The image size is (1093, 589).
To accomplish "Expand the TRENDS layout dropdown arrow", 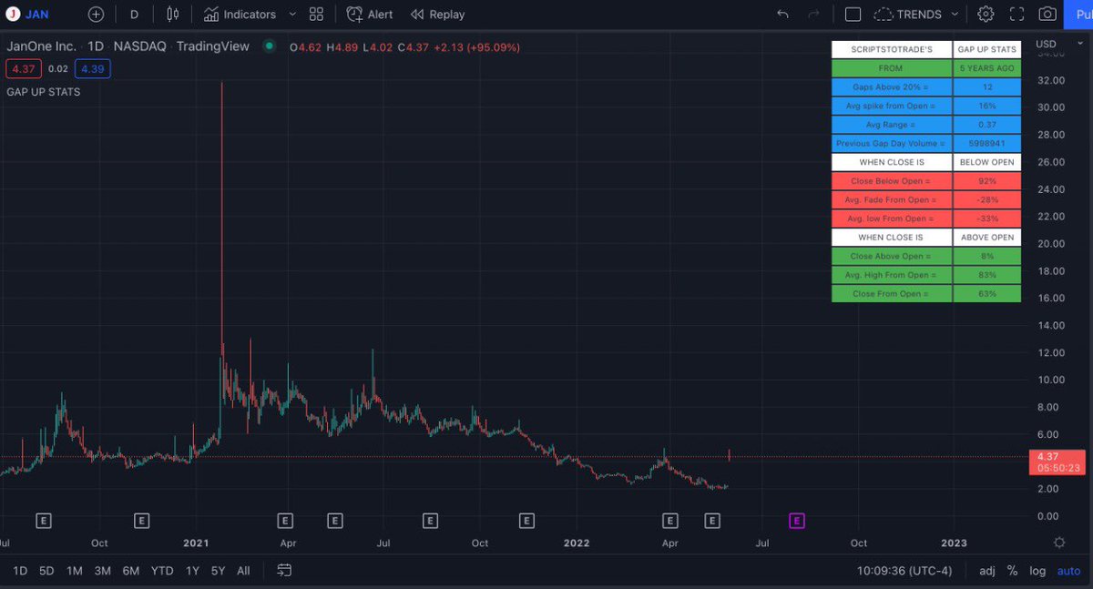I will pos(955,15).
